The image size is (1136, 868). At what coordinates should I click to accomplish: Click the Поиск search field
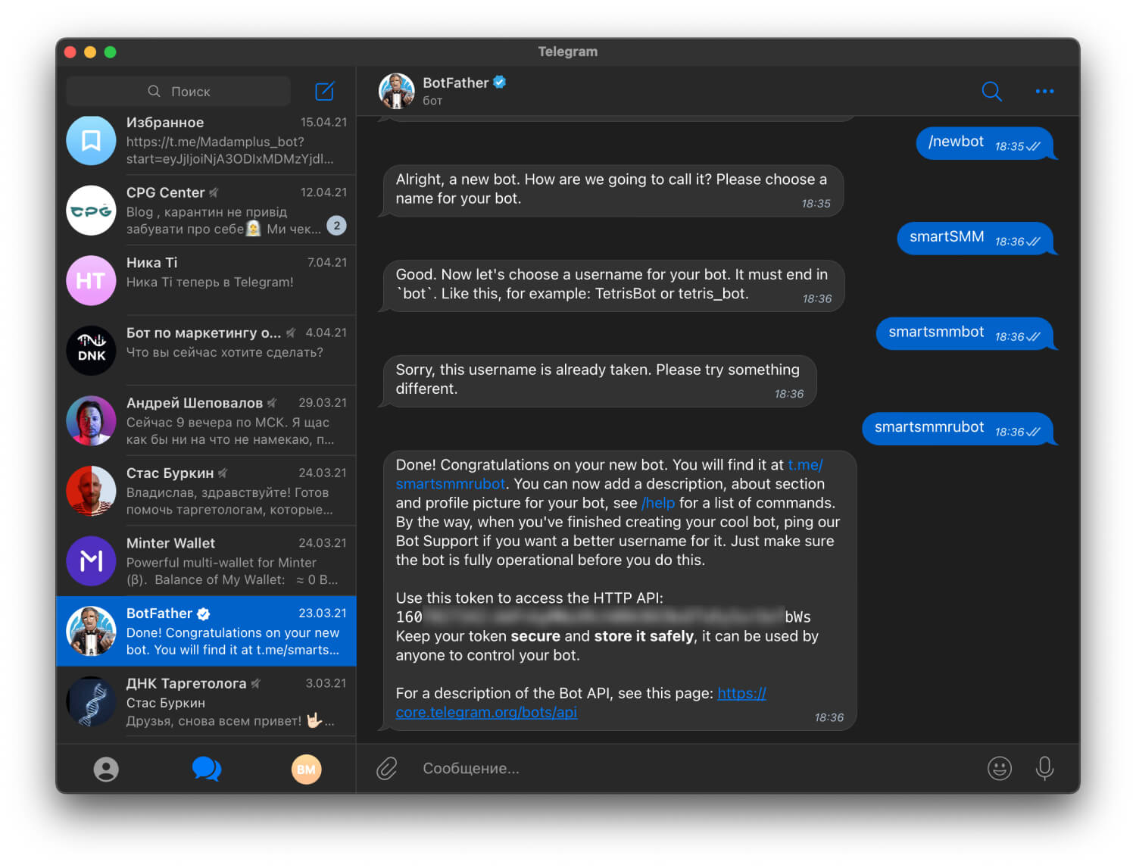tap(179, 91)
